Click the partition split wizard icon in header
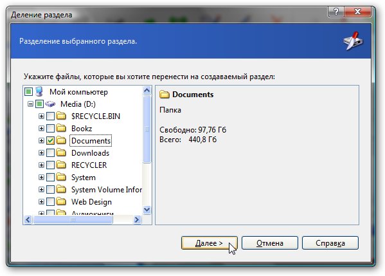385x276 pixels. (354, 41)
